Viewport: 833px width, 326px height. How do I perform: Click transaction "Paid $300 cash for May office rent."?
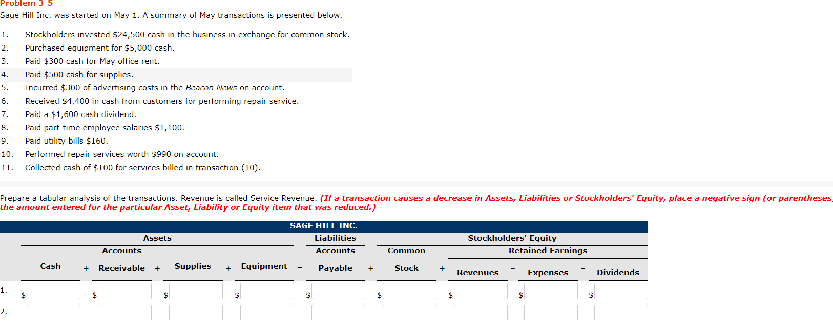[92, 61]
